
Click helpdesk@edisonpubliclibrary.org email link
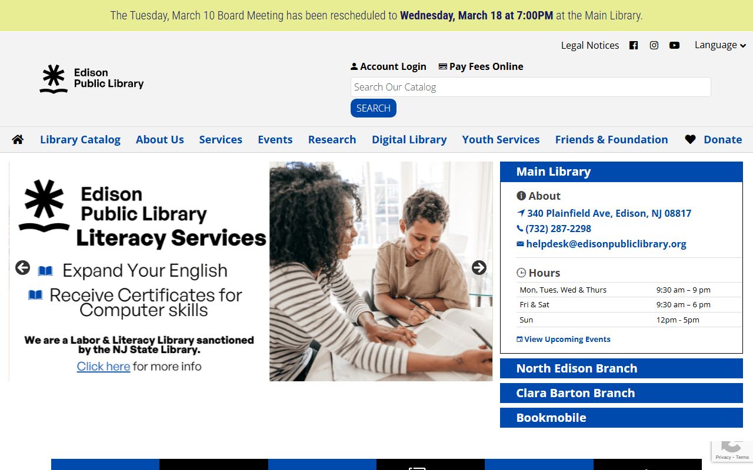[x=601, y=244]
